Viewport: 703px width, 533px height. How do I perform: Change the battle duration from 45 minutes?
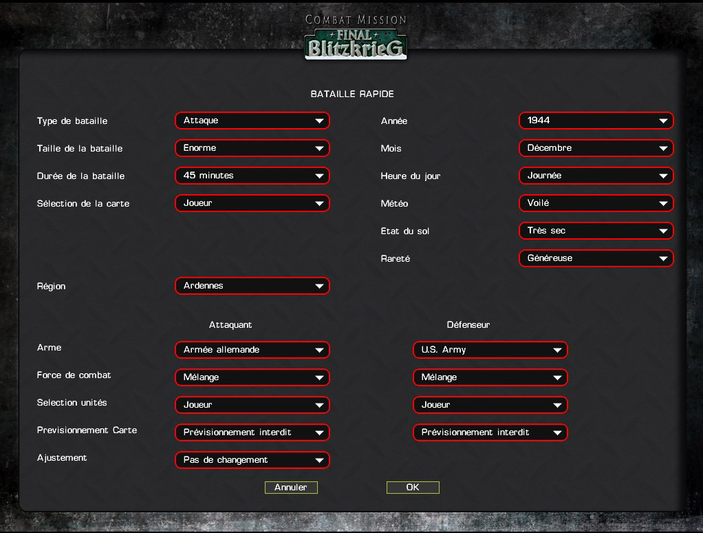[252, 176]
